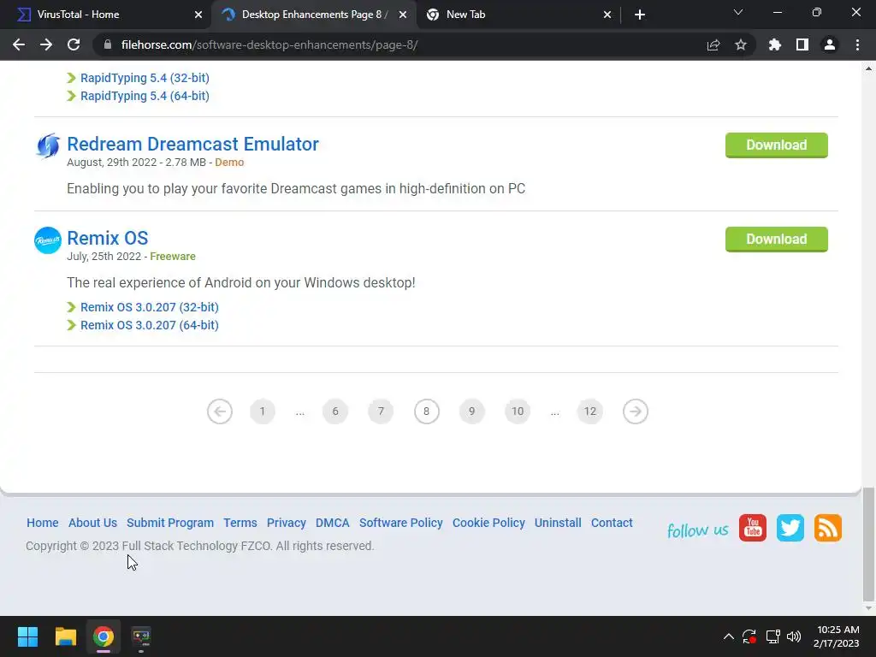Jump to pagination page 6
Viewport: 876px width, 657px height.
[x=335, y=411]
